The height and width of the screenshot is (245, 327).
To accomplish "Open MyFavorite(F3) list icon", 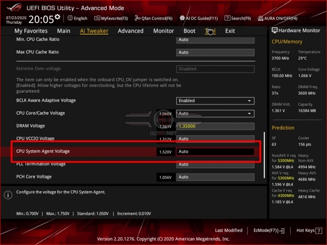I will [97, 18].
